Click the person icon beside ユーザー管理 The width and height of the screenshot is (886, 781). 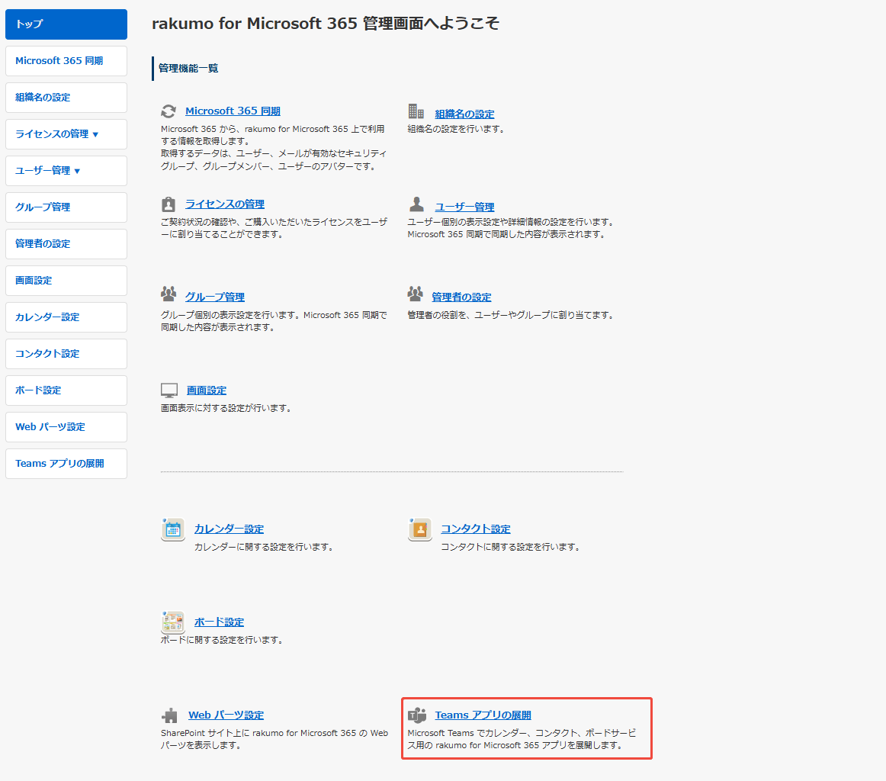[416, 204]
